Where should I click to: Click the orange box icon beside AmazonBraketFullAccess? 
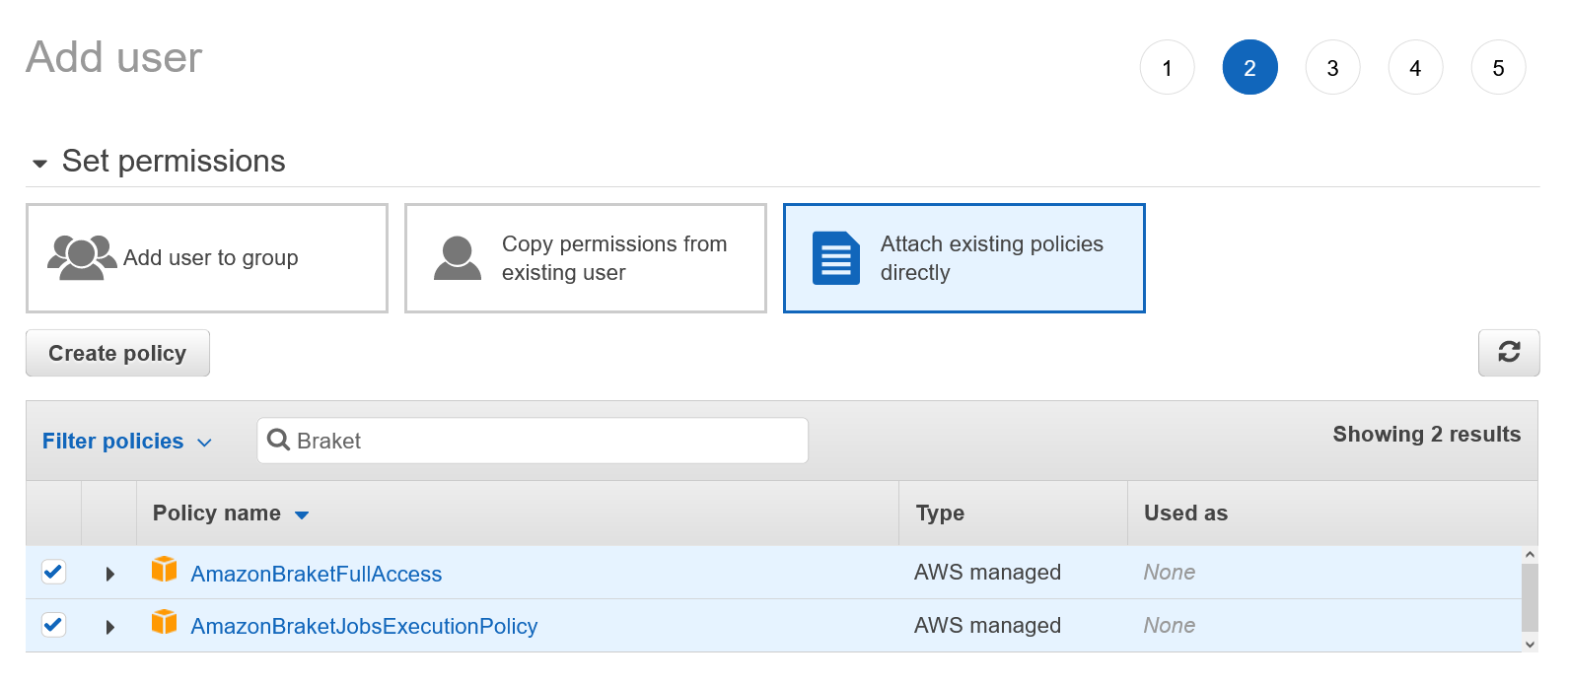pyautogui.click(x=164, y=570)
